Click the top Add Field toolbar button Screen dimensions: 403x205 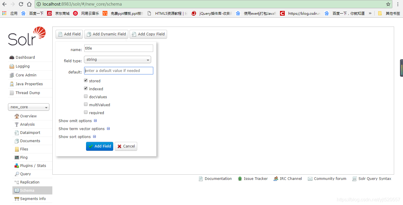pos(69,34)
